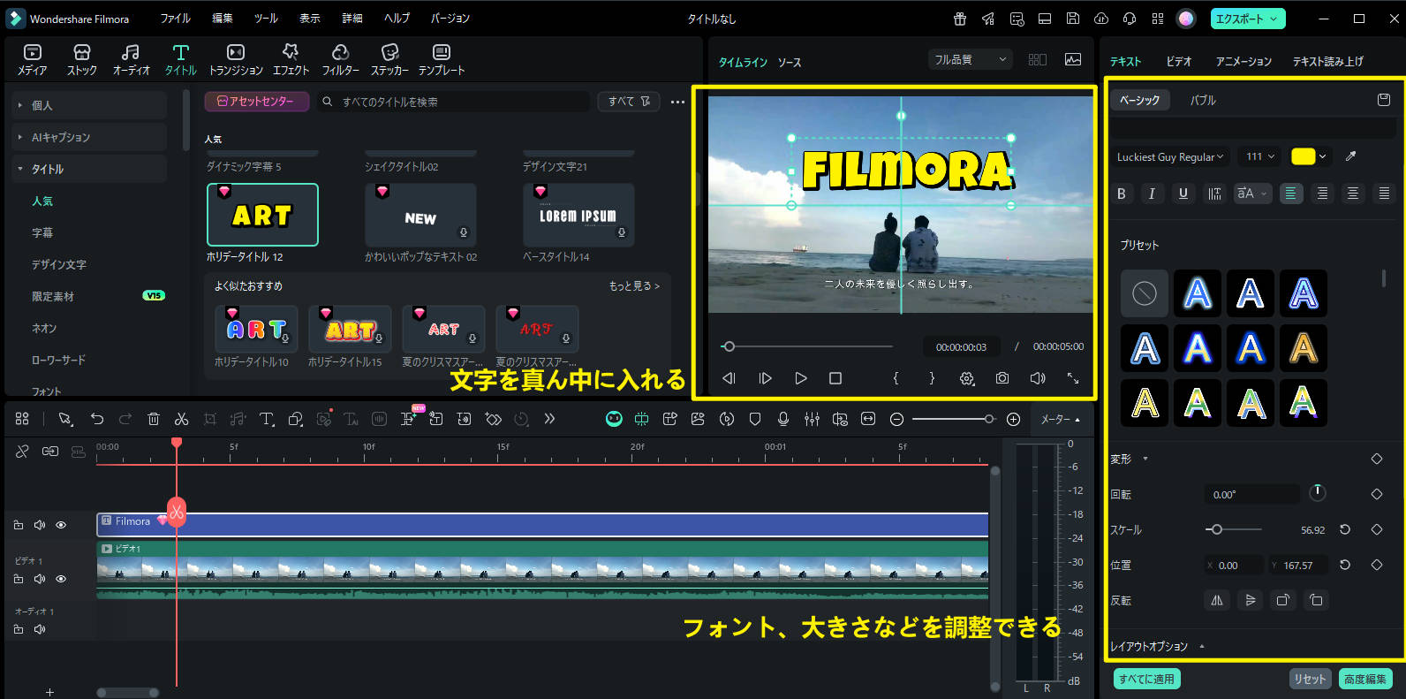The height and width of the screenshot is (699, 1406).
Task: Expand preview to fullscreen
Action: (x=1073, y=378)
